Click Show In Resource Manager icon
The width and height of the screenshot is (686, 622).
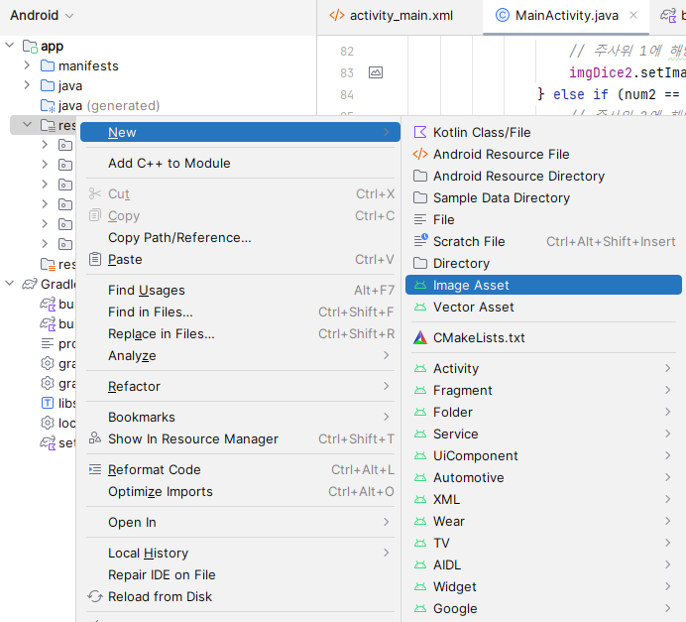[95, 437]
